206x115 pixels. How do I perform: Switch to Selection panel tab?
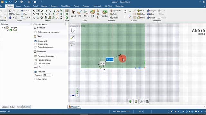(x=5, y=107)
